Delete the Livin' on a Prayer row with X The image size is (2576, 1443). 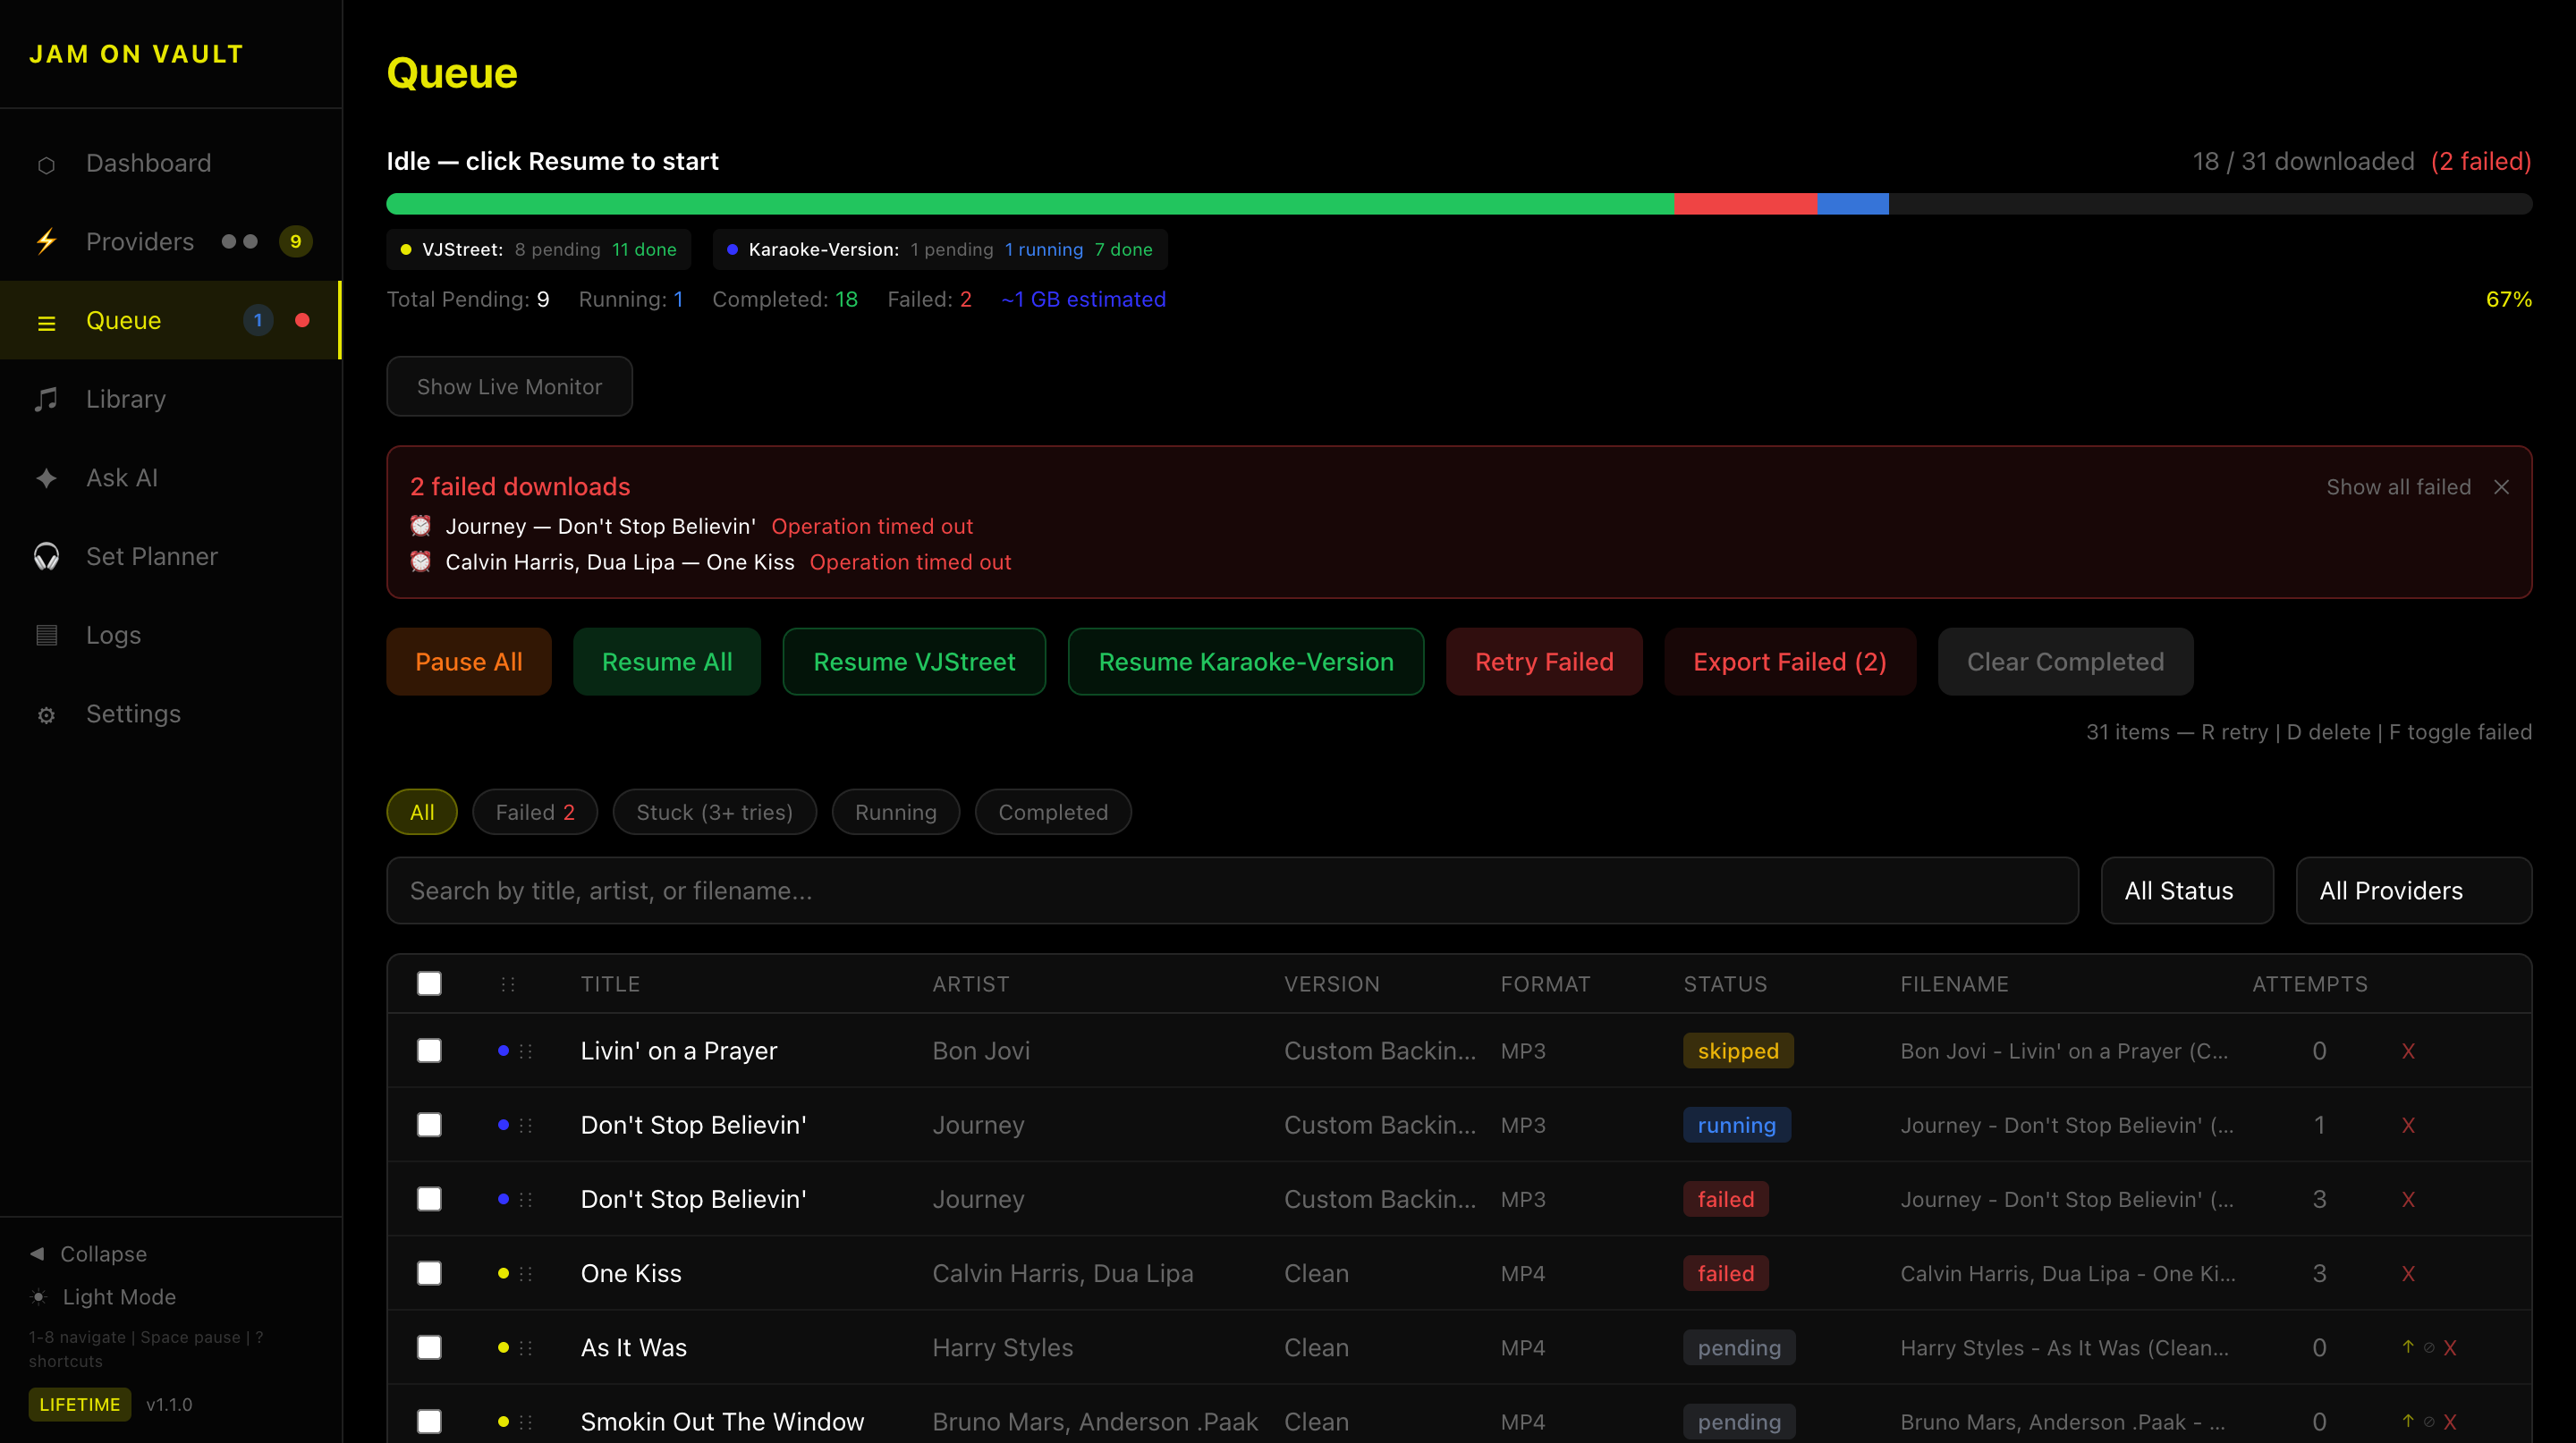click(x=2408, y=1051)
